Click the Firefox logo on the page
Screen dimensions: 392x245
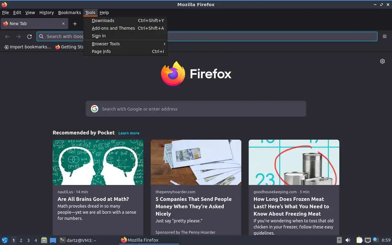(x=173, y=73)
